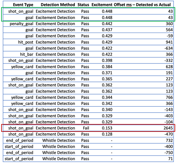Select the offset value -403
Viewport: 176px width, 163px height.
pos(169,116)
